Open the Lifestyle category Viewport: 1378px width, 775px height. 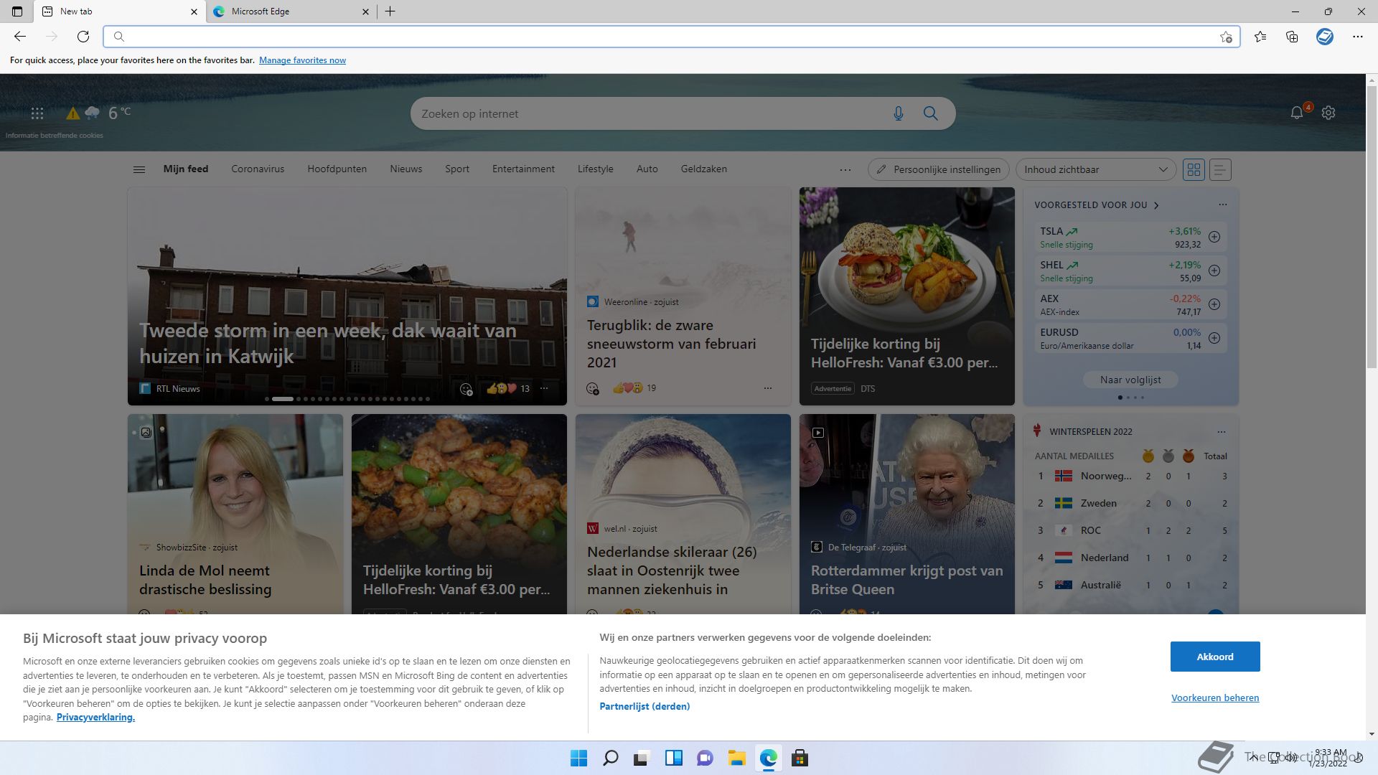pos(596,169)
